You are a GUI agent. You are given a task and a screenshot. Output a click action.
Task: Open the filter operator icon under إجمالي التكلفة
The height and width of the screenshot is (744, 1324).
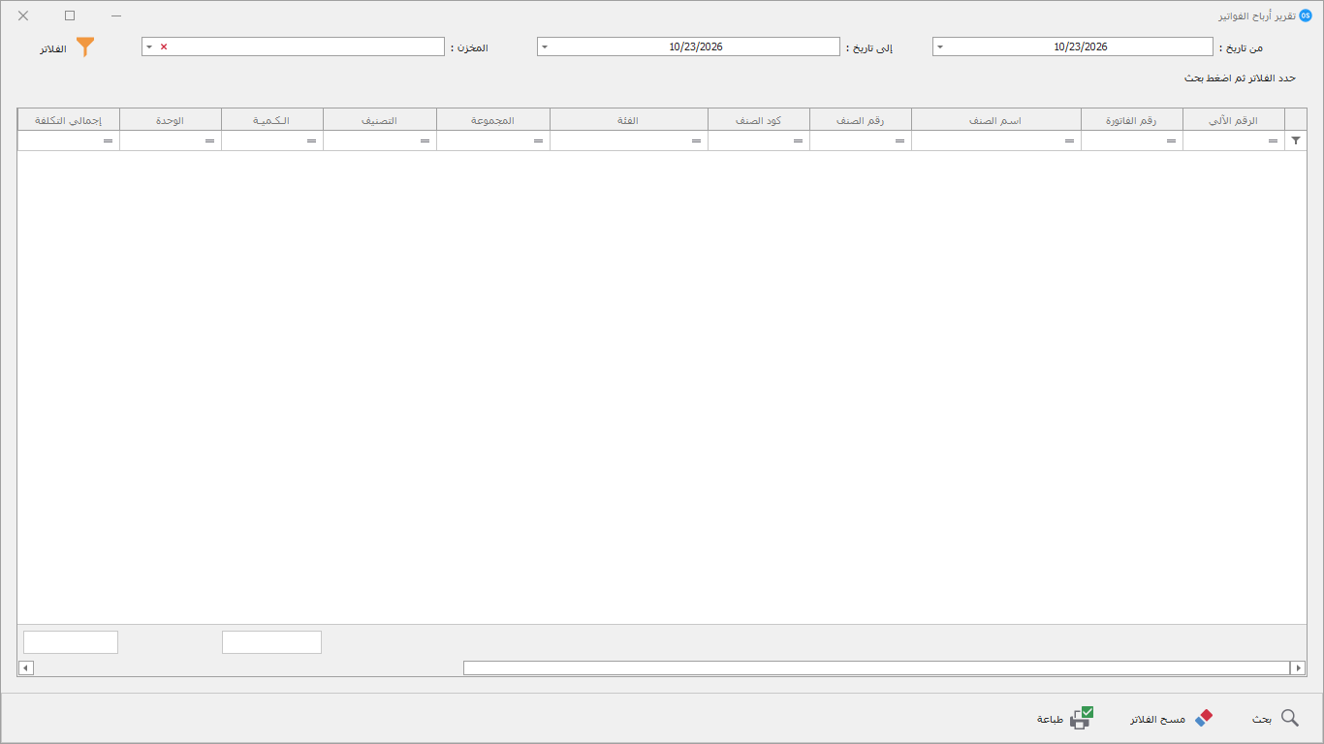pyautogui.click(x=108, y=141)
